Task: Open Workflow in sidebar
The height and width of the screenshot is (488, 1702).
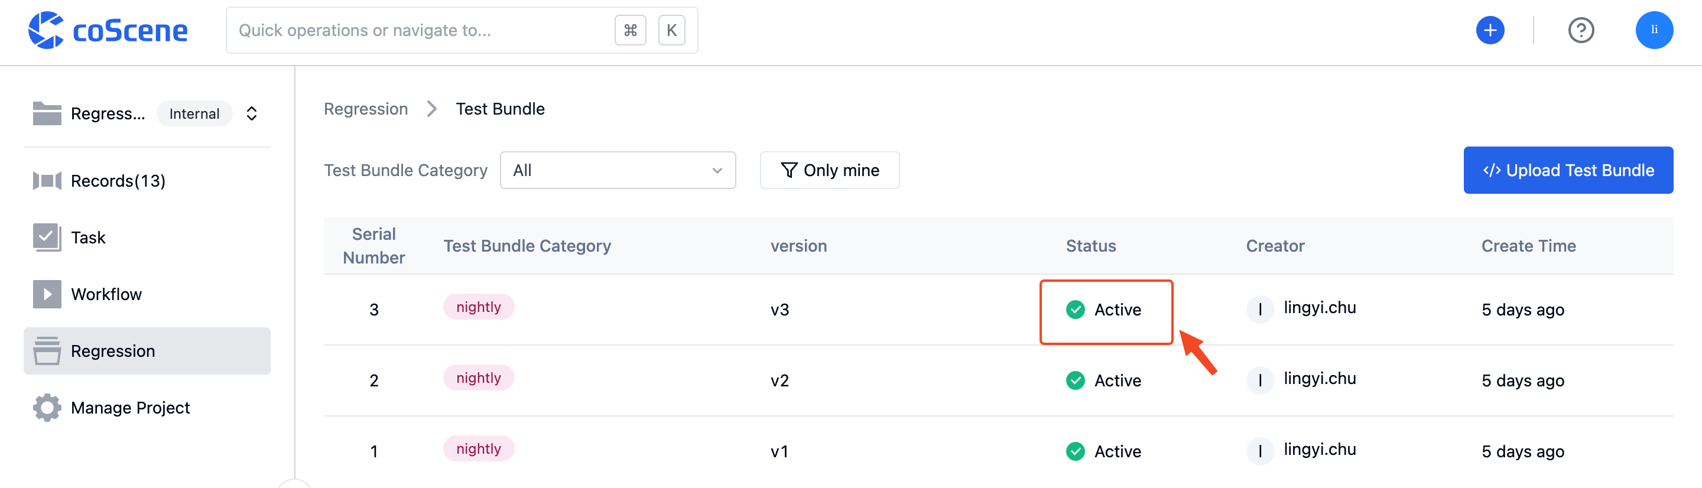Action: tap(147, 294)
